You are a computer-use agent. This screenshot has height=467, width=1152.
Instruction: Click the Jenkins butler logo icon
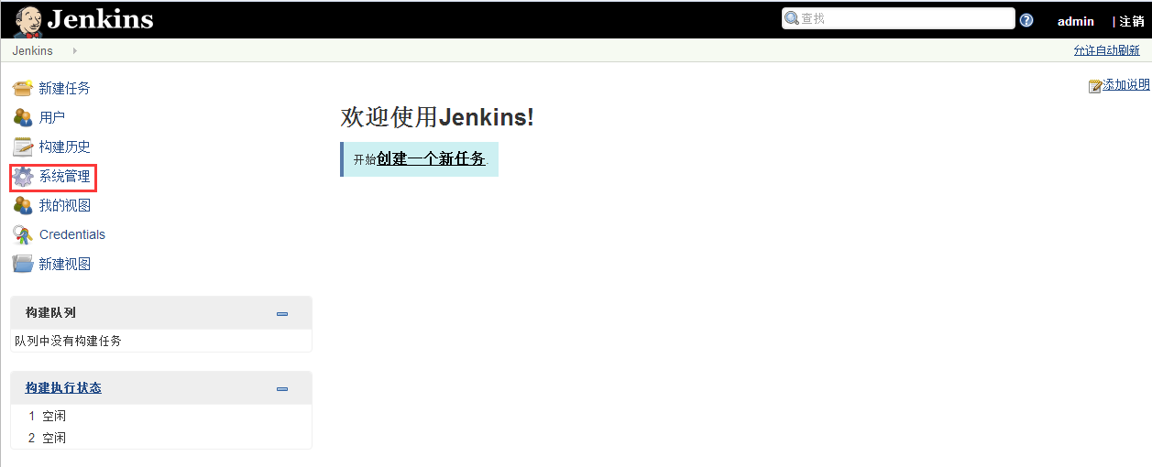pyautogui.click(x=27, y=20)
